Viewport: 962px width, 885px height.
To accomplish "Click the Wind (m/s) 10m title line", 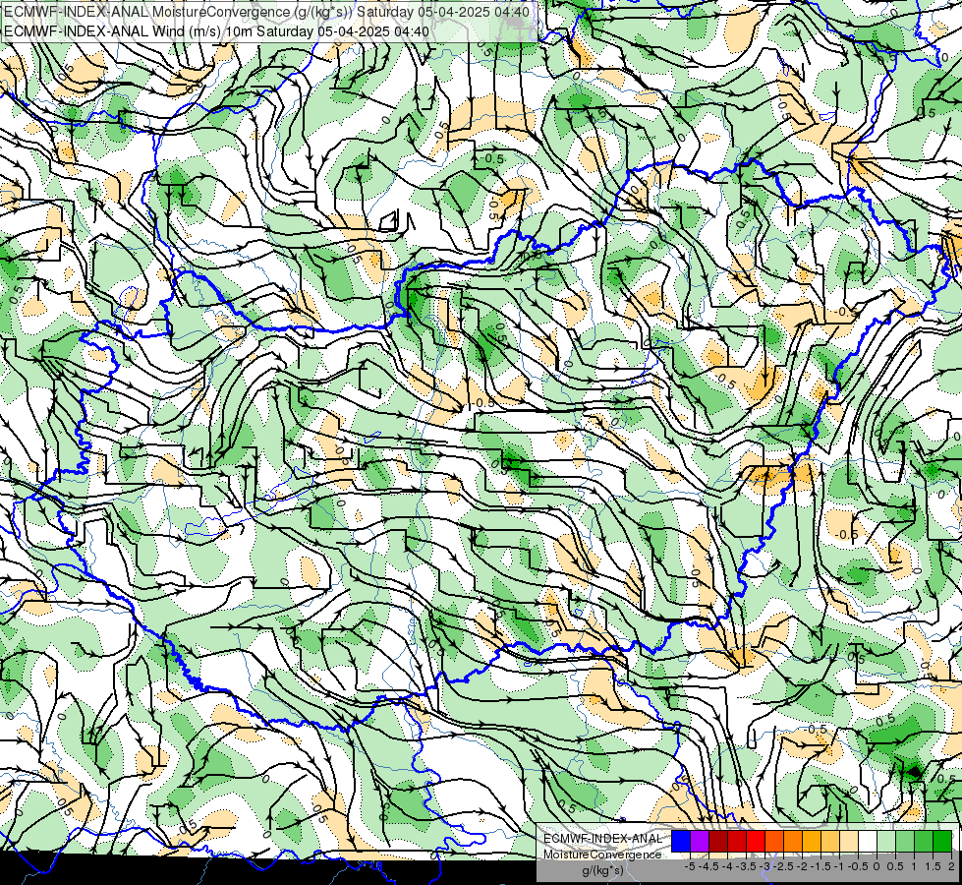I will pyautogui.click(x=216, y=31).
